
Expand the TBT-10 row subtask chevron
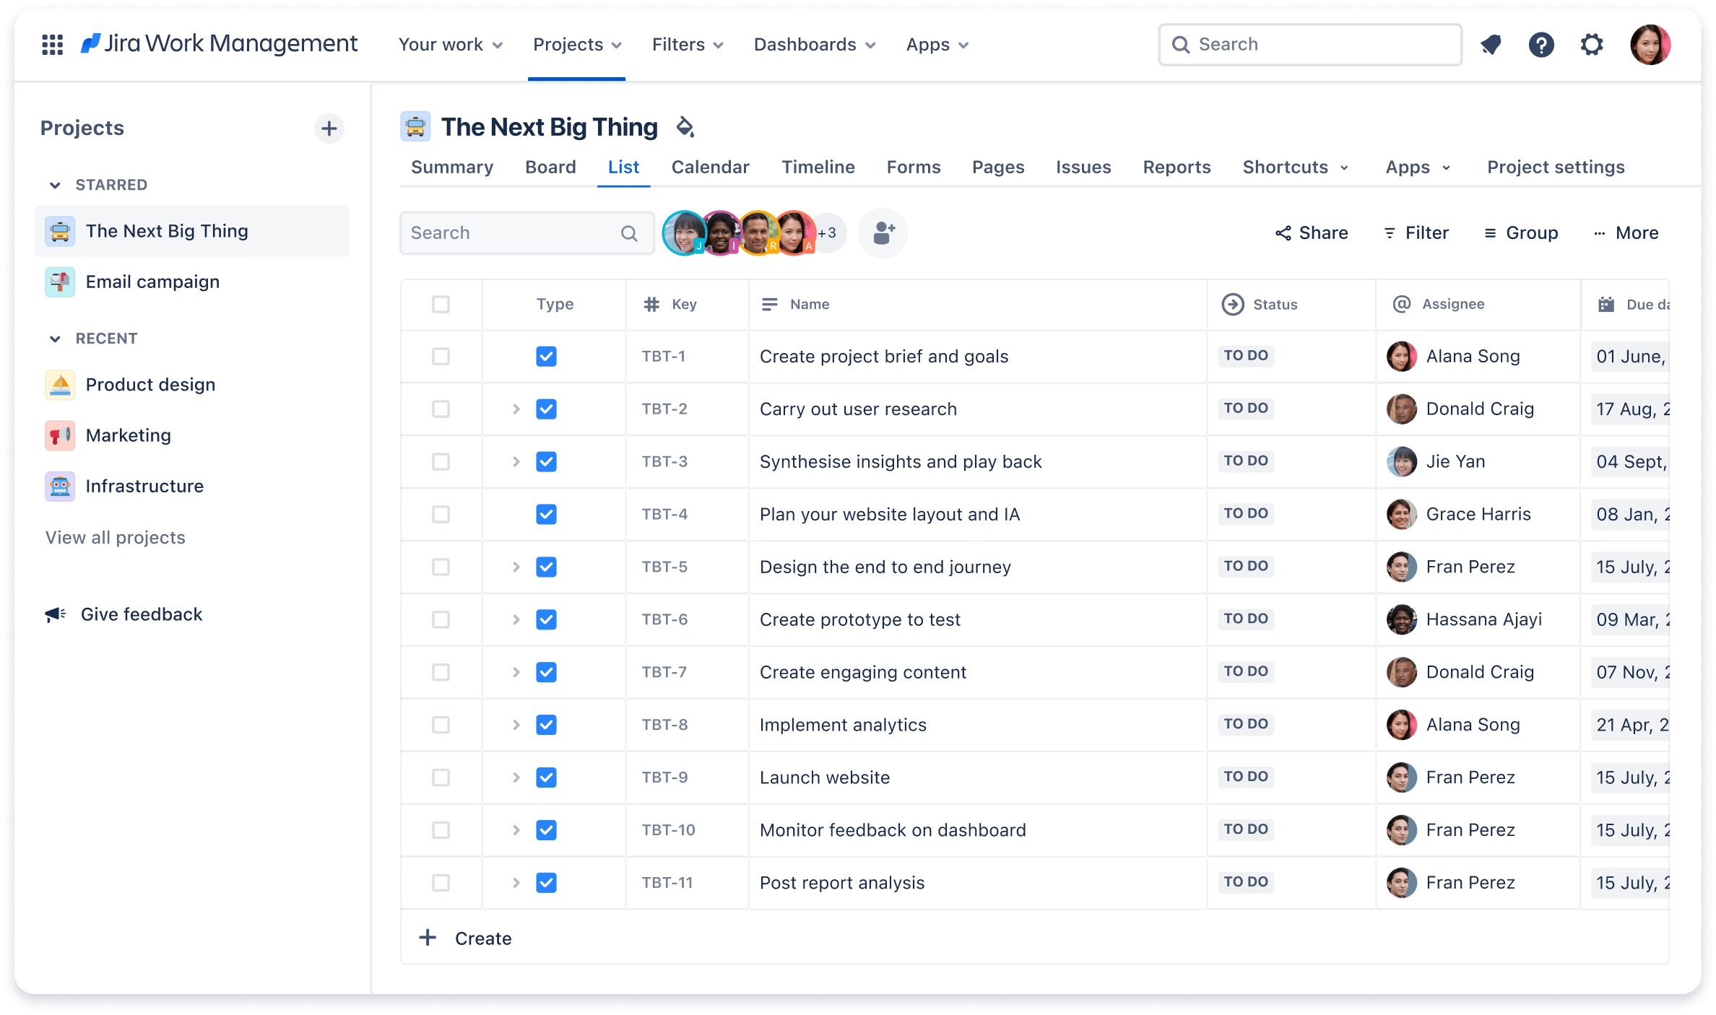(515, 830)
